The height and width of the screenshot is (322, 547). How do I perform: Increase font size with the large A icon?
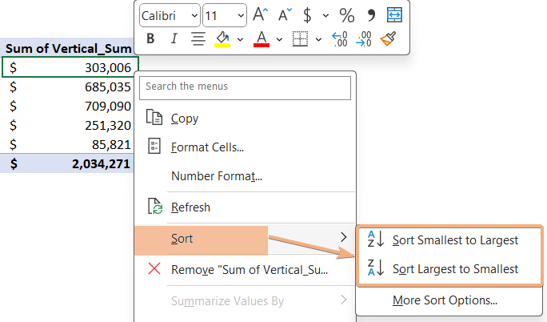[x=260, y=15]
